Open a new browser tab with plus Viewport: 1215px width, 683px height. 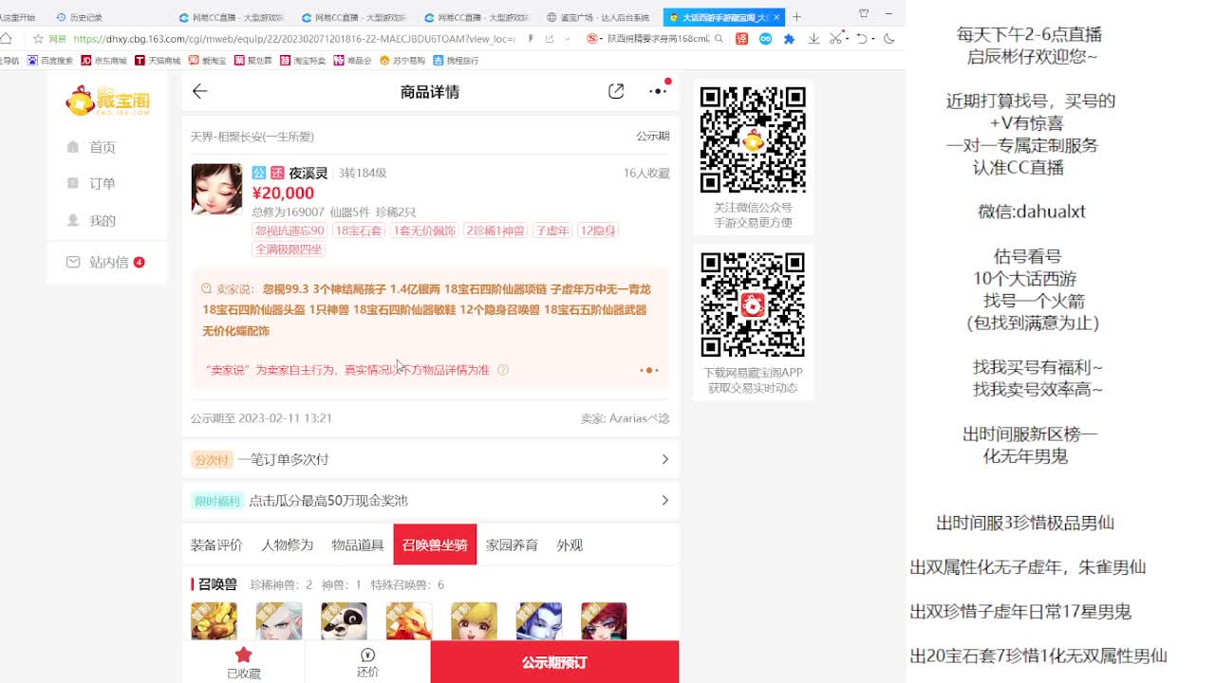pos(796,17)
